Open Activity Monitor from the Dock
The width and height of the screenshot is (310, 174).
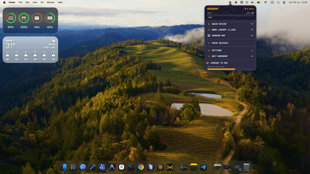[x=184, y=167]
